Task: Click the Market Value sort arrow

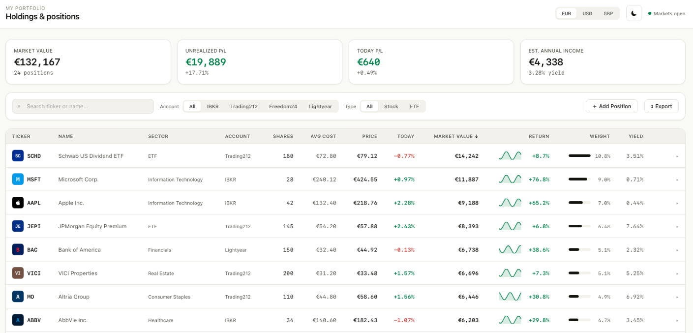Action: [x=475, y=136]
